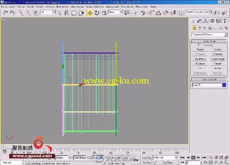
Task: Open the Help menu
Action: [153, 7]
